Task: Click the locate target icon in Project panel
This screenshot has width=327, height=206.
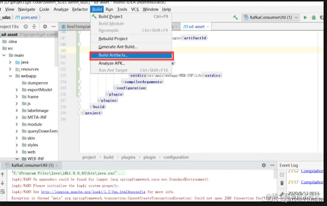Action: pos(26,27)
